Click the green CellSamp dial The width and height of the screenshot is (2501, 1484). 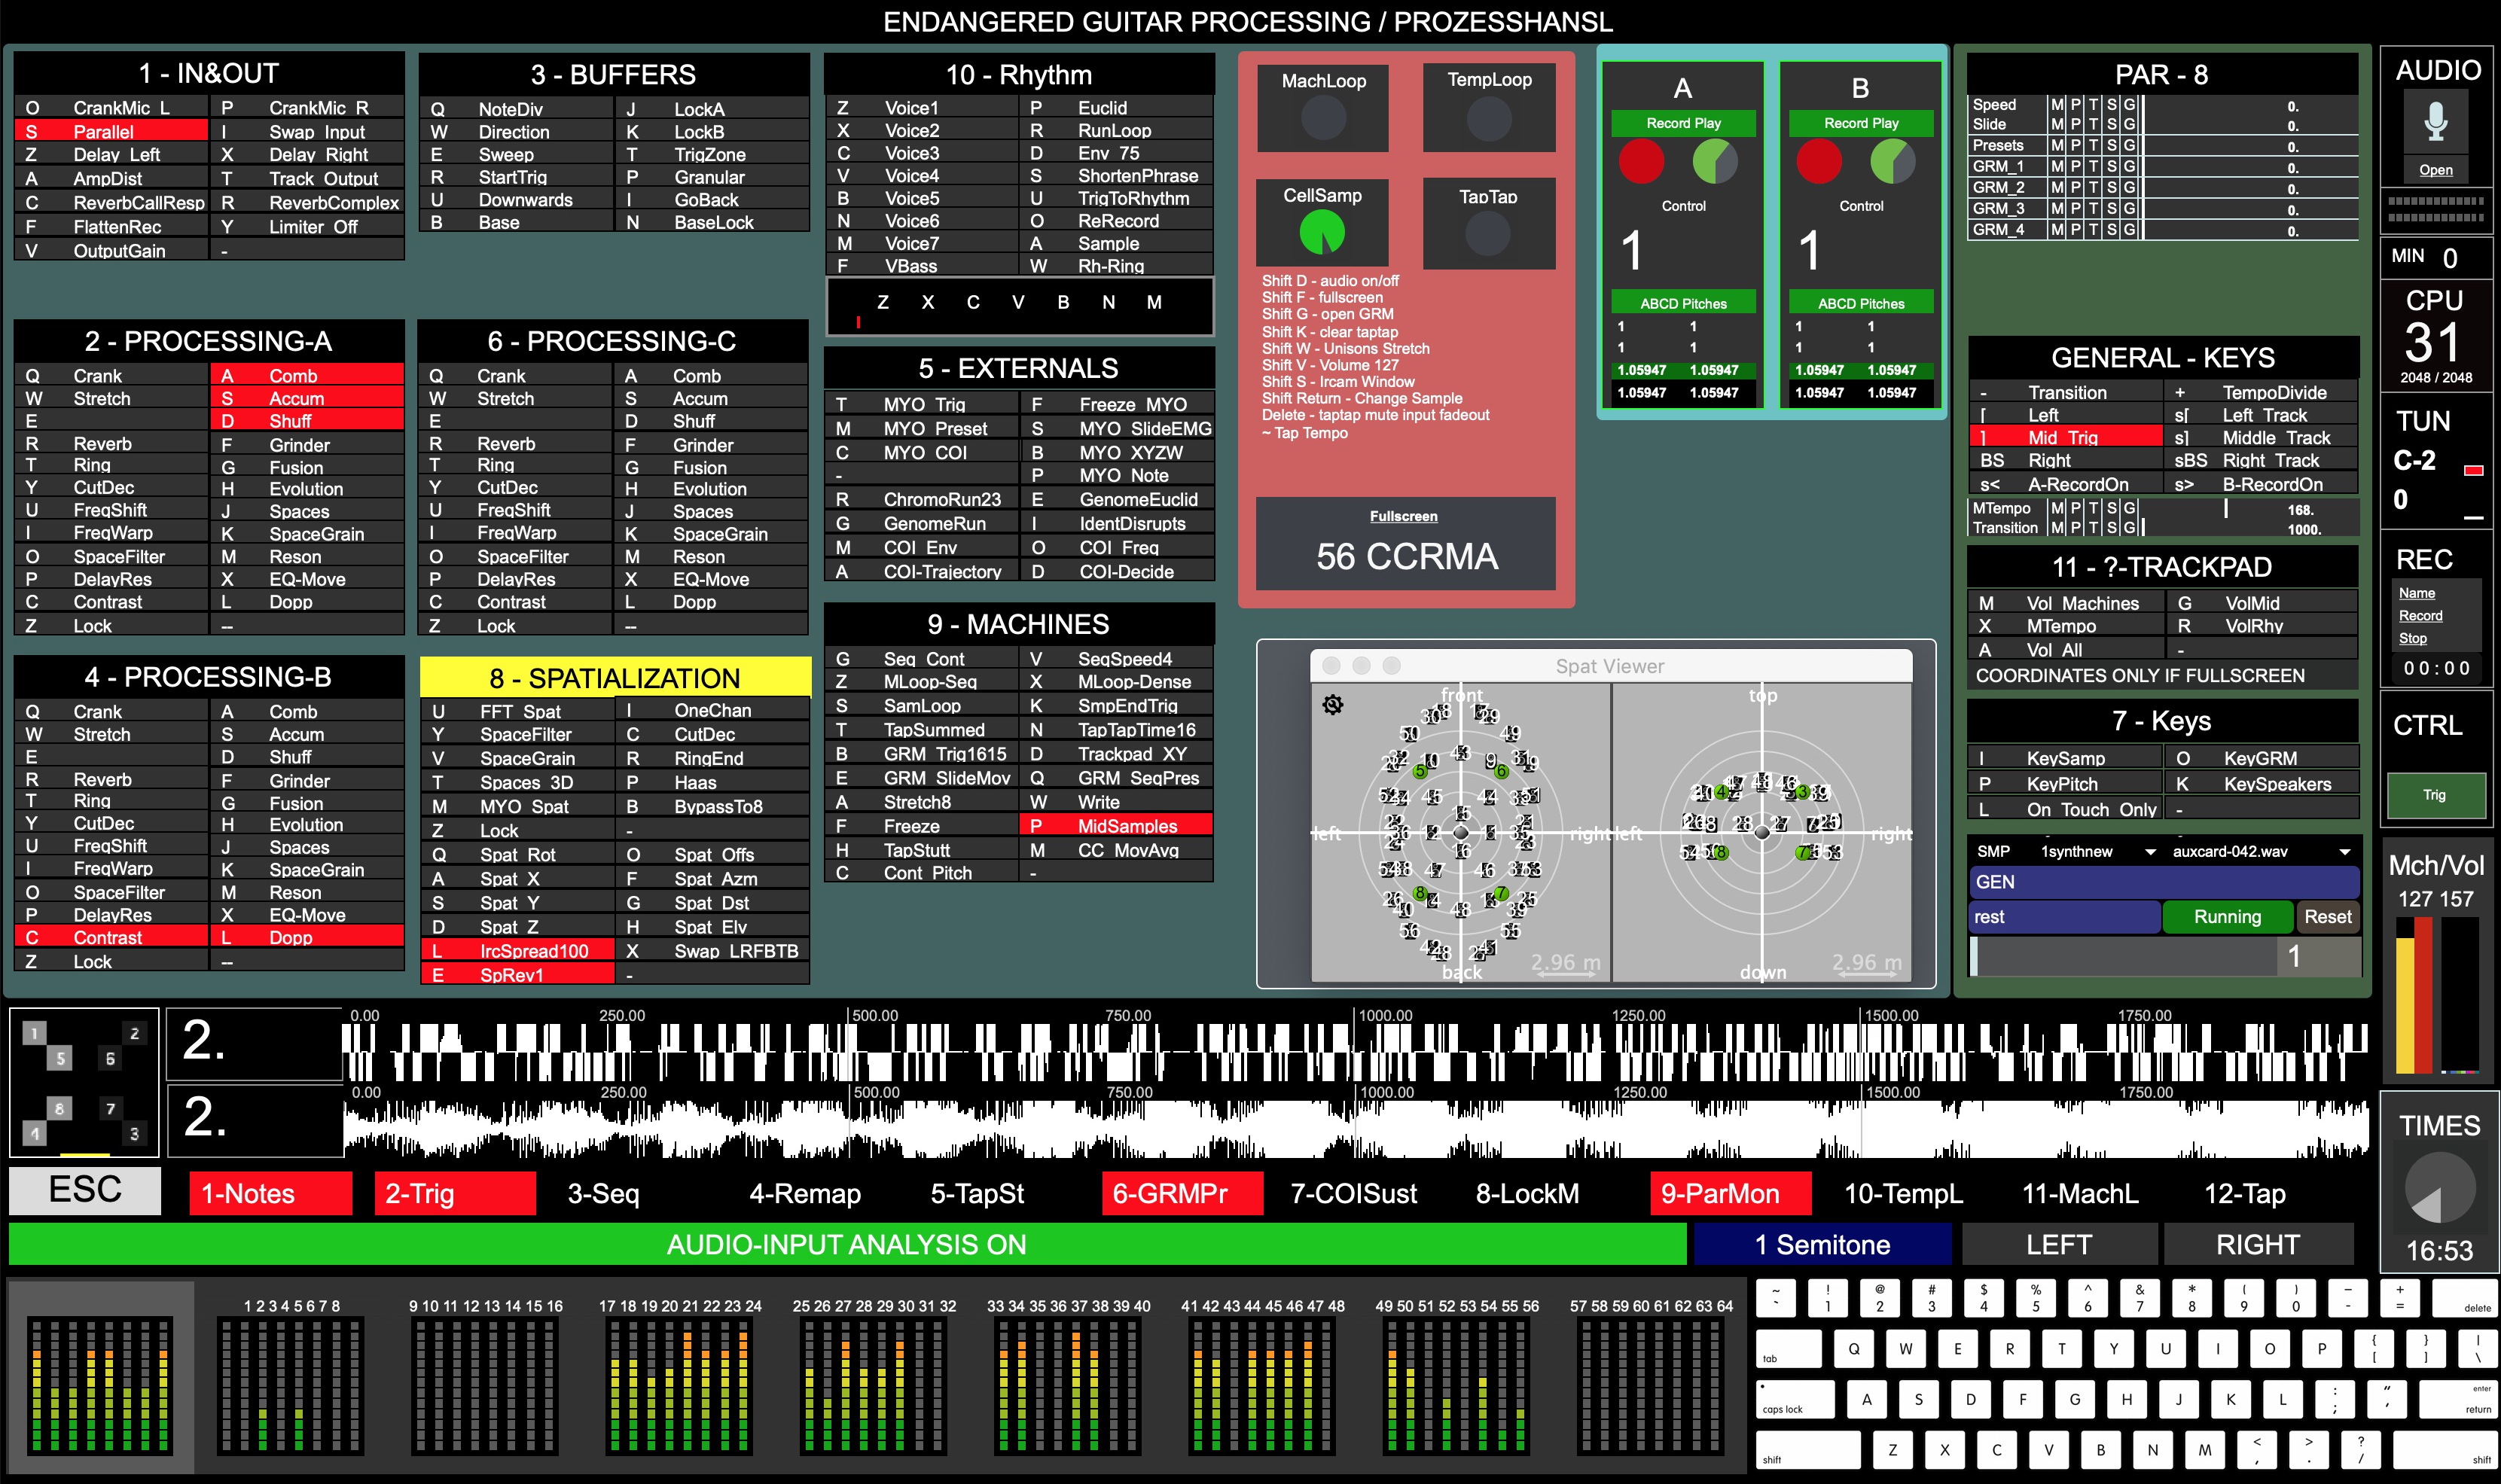[x=1322, y=233]
